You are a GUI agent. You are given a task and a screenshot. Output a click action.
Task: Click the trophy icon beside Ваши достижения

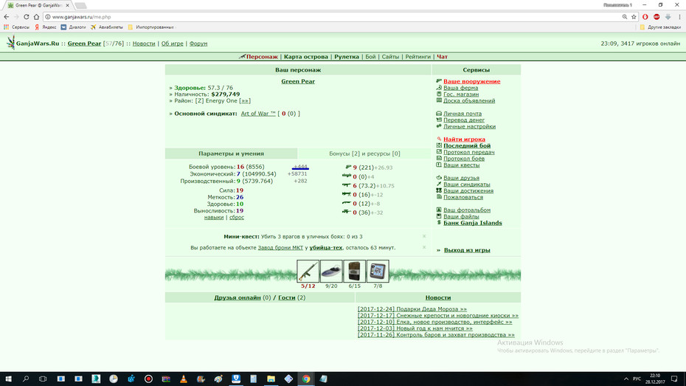[x=439, y=190]
